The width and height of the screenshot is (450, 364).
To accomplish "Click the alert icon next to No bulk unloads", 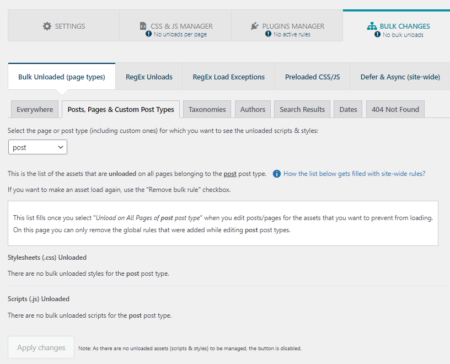I will [x=378, y=34].
